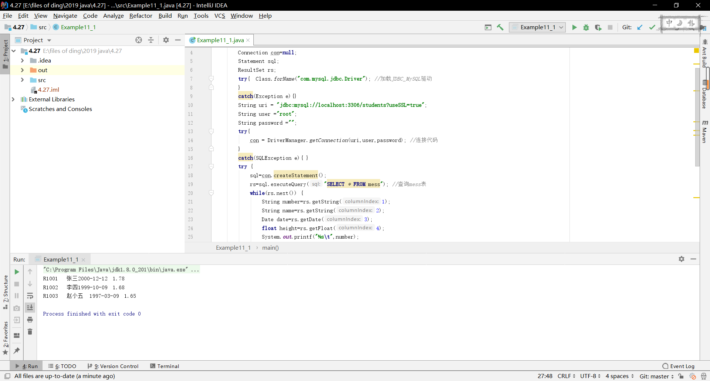This screenshot has width=710, height=381.
Task: Open the Run panel's gear settings
Action: pyautogui.click(x=682, y=259)
